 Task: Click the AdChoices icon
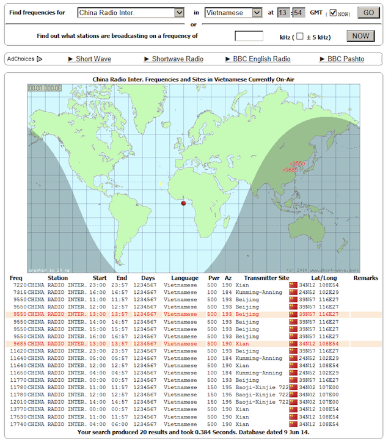click(x=39, y=59)
